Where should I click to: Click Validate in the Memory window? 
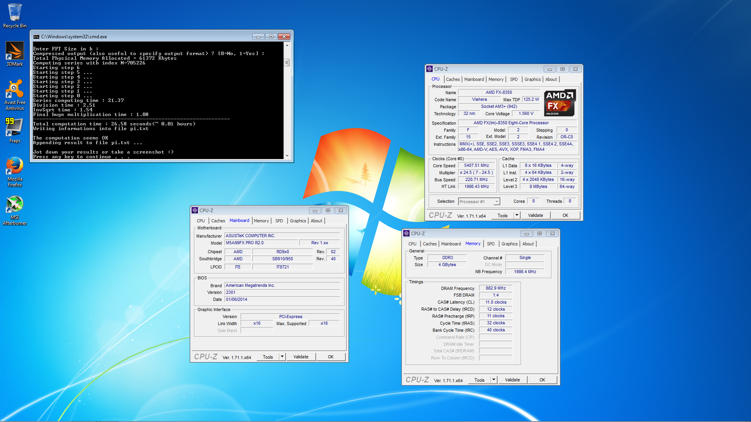pos(512,380)
